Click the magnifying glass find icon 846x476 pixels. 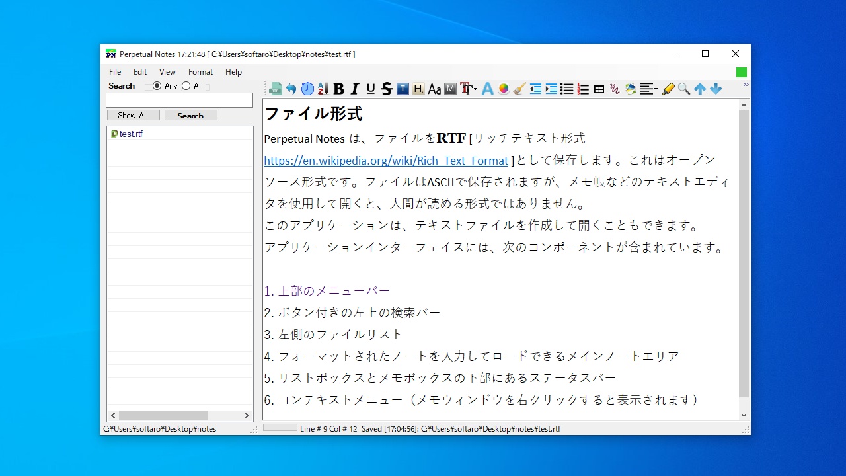point(684,89)
